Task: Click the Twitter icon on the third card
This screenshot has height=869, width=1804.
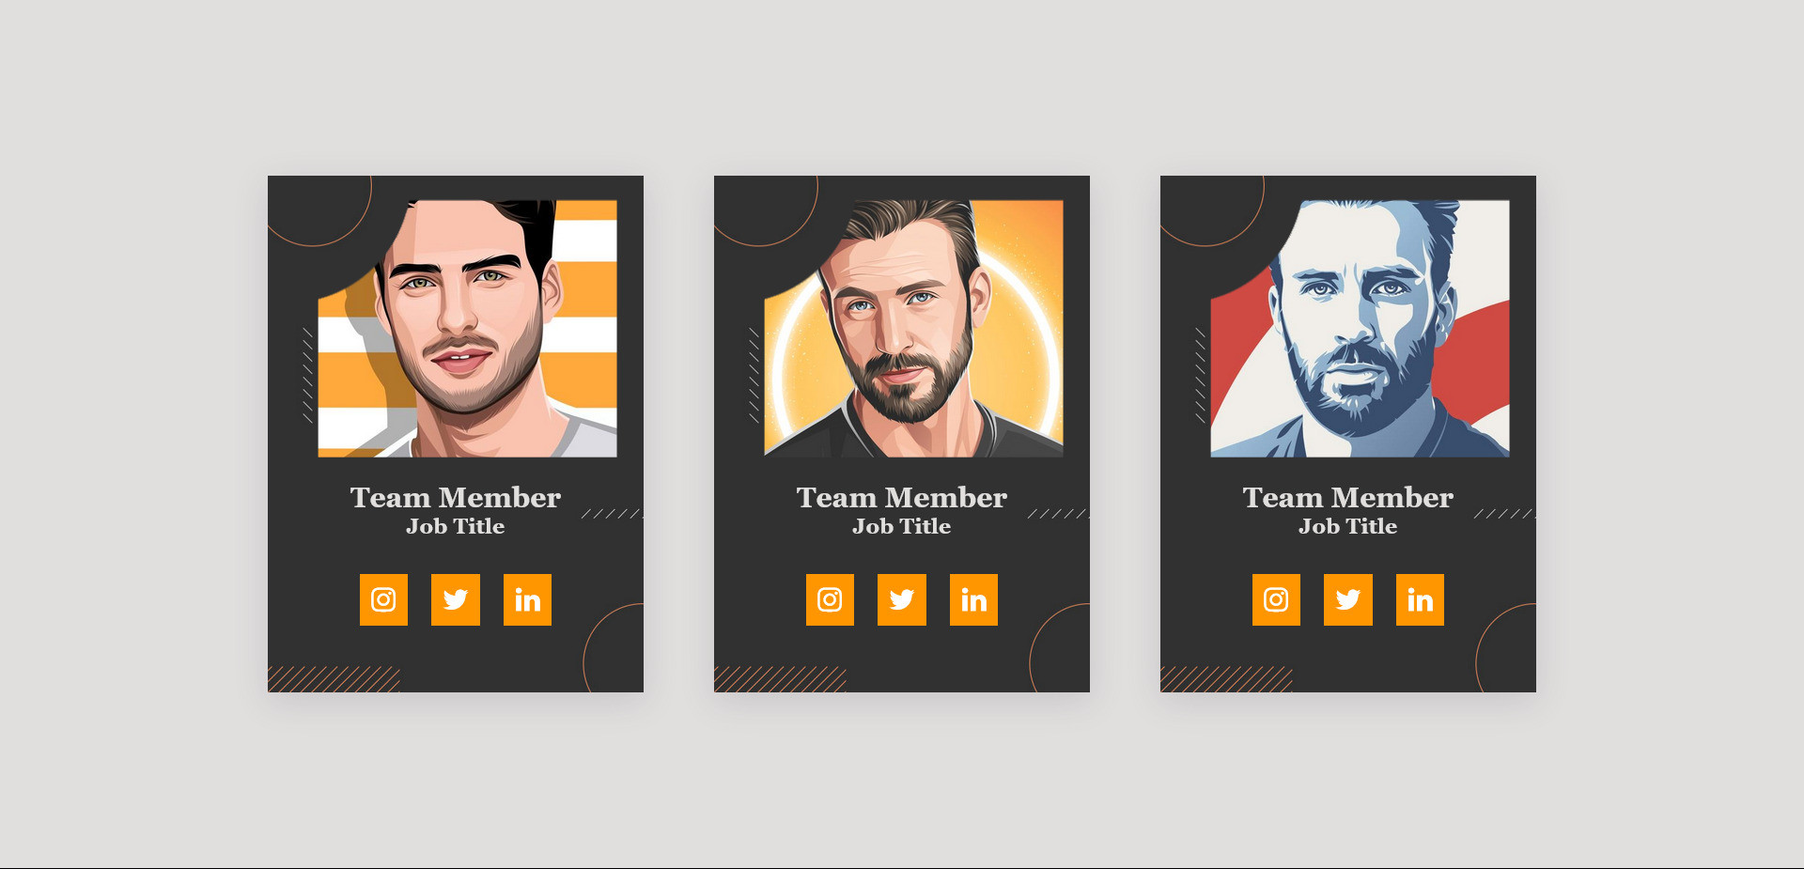Action: tap(1348, 599)
